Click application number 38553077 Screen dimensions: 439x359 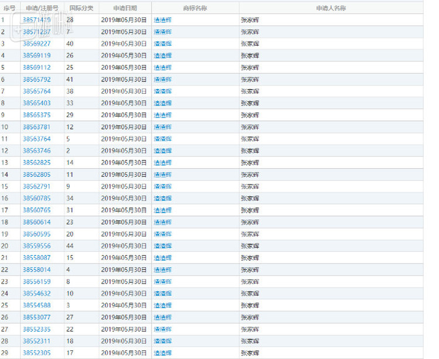36,317
